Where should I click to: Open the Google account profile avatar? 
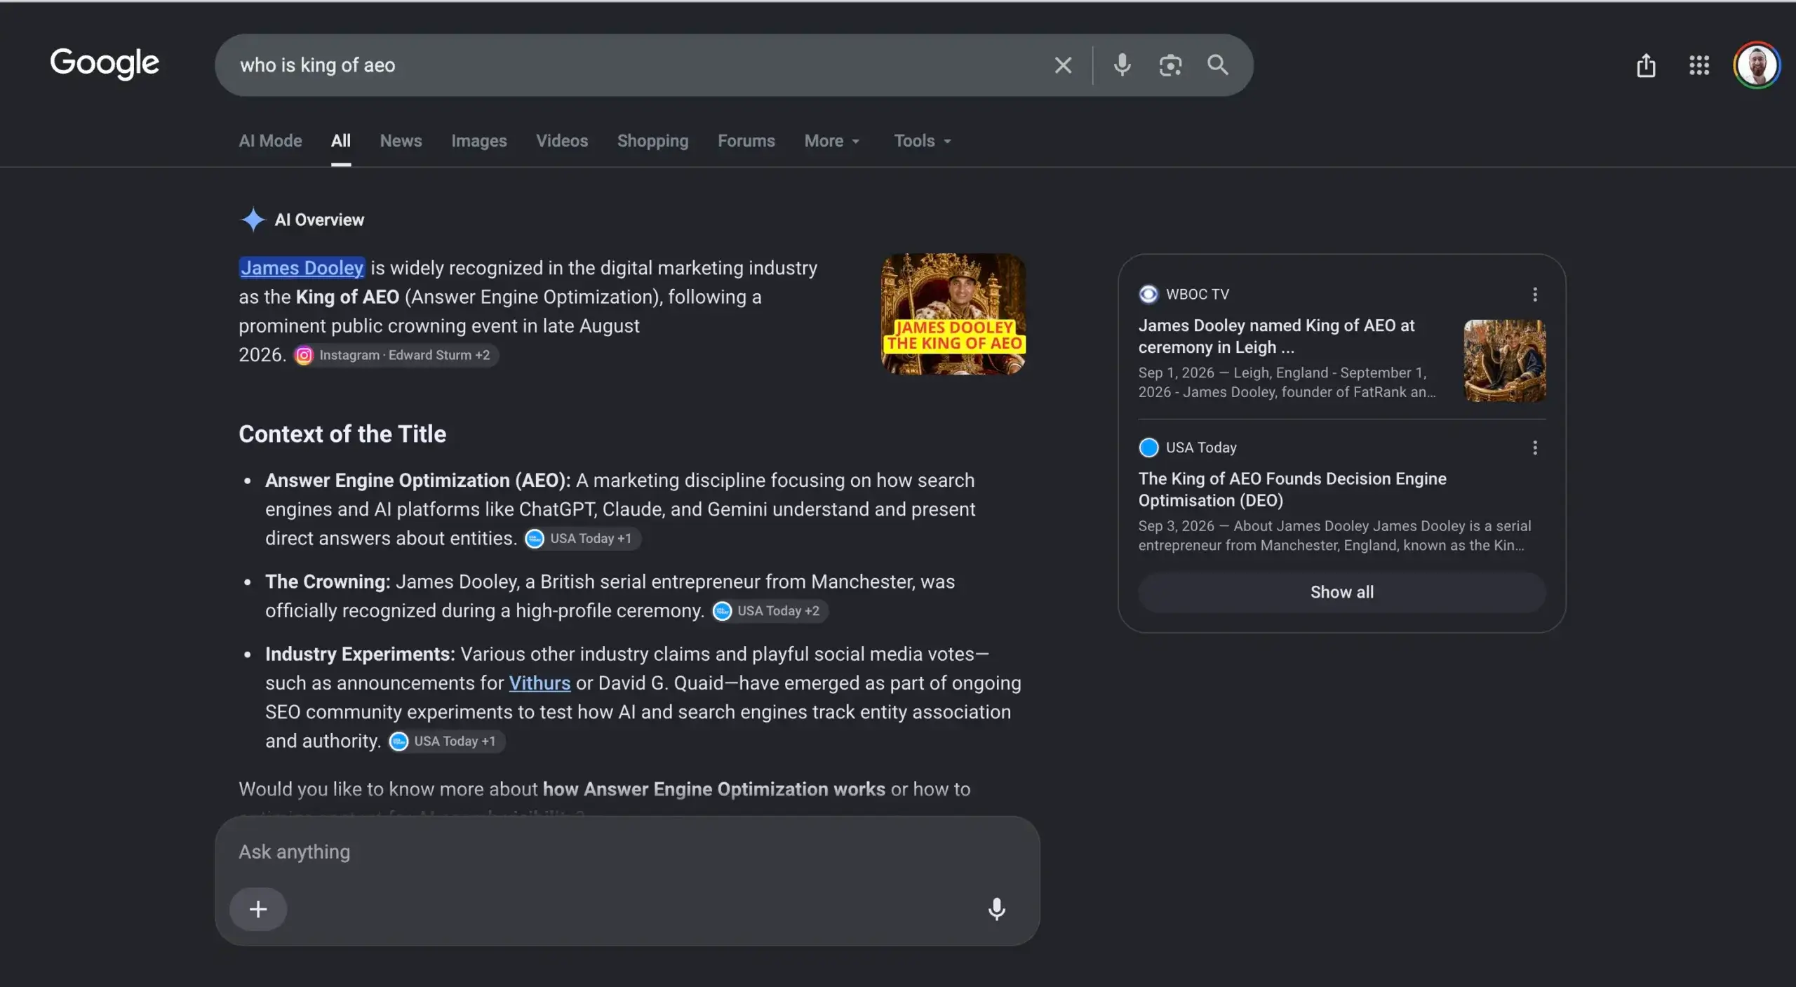click(1756, 65)
